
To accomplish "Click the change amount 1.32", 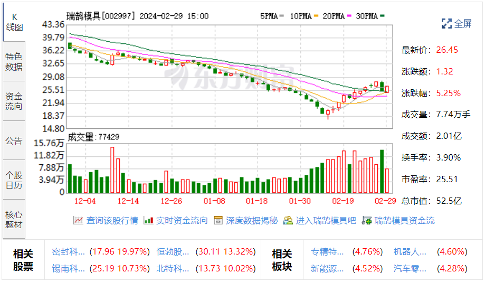I will (444, 71).
